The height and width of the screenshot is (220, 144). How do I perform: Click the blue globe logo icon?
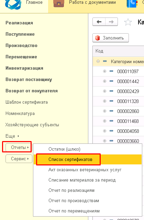[13, 4]
